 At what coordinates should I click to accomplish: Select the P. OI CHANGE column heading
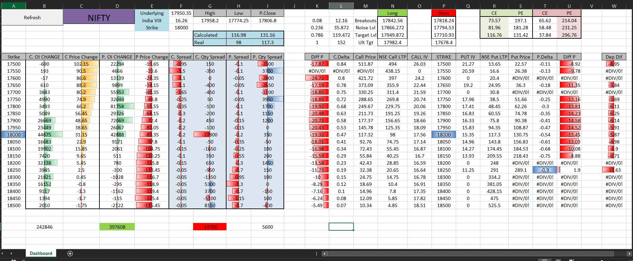click(x=117, y=57)
